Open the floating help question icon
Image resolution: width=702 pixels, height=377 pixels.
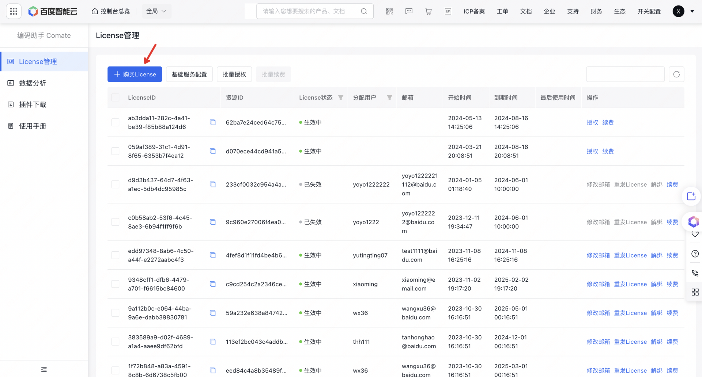pyautogui.click(x=695, y=254)
